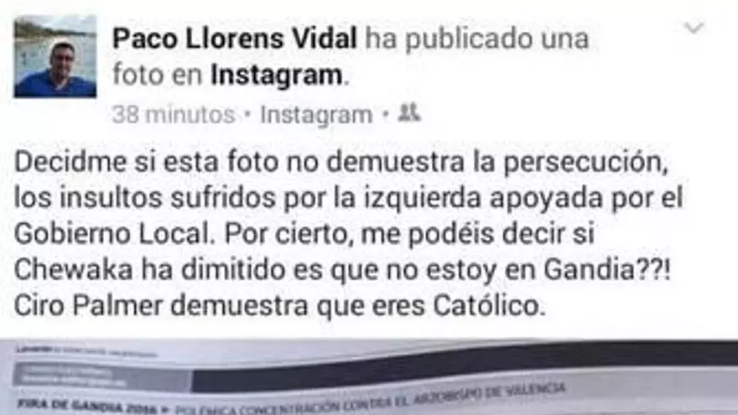
Task: Open the Paco Llorens Vidal profile link
Action: [x=234, y=38]
